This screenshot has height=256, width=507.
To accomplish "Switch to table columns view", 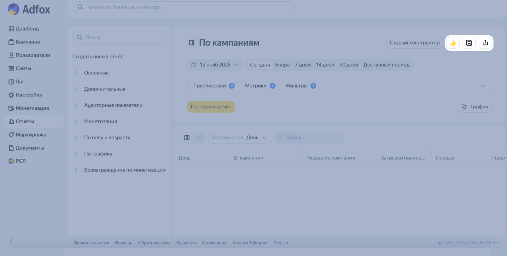I will pyautogui.click(x=187, y=138).
